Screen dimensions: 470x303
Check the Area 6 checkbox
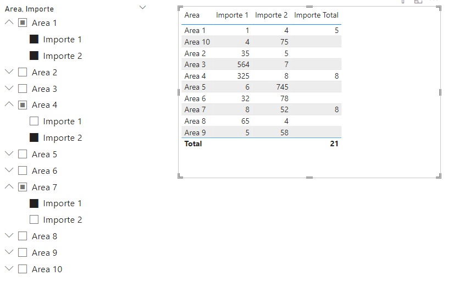[23, 170]
